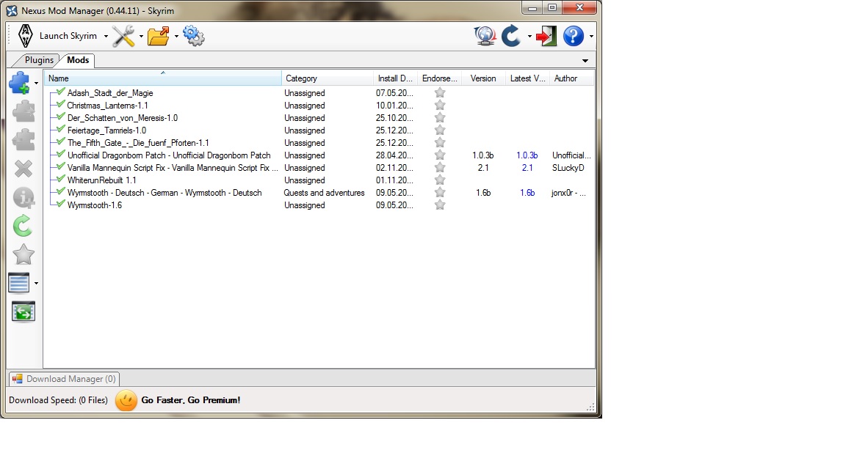Click endorse star for Unofficial Dragonborn Patch
Image resolution: width=846 pixels, height=475 pixels.
tap(440, 155)
